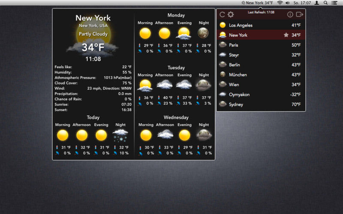Select Berlin in the city list
This screenshot has width=343, height=214.
[x=261, y=65]
